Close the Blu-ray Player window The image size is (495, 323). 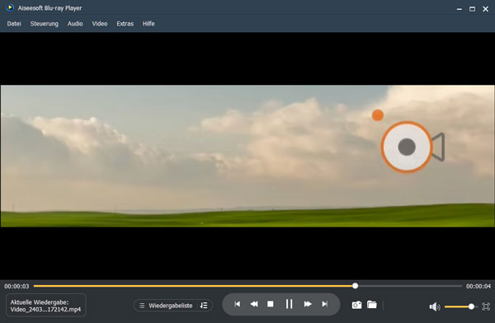coord(486,9)
